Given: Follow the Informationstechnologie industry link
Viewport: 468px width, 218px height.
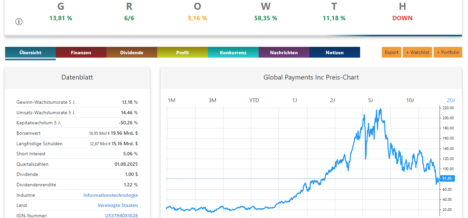Looking at the screenshot, I should (111, 195).
